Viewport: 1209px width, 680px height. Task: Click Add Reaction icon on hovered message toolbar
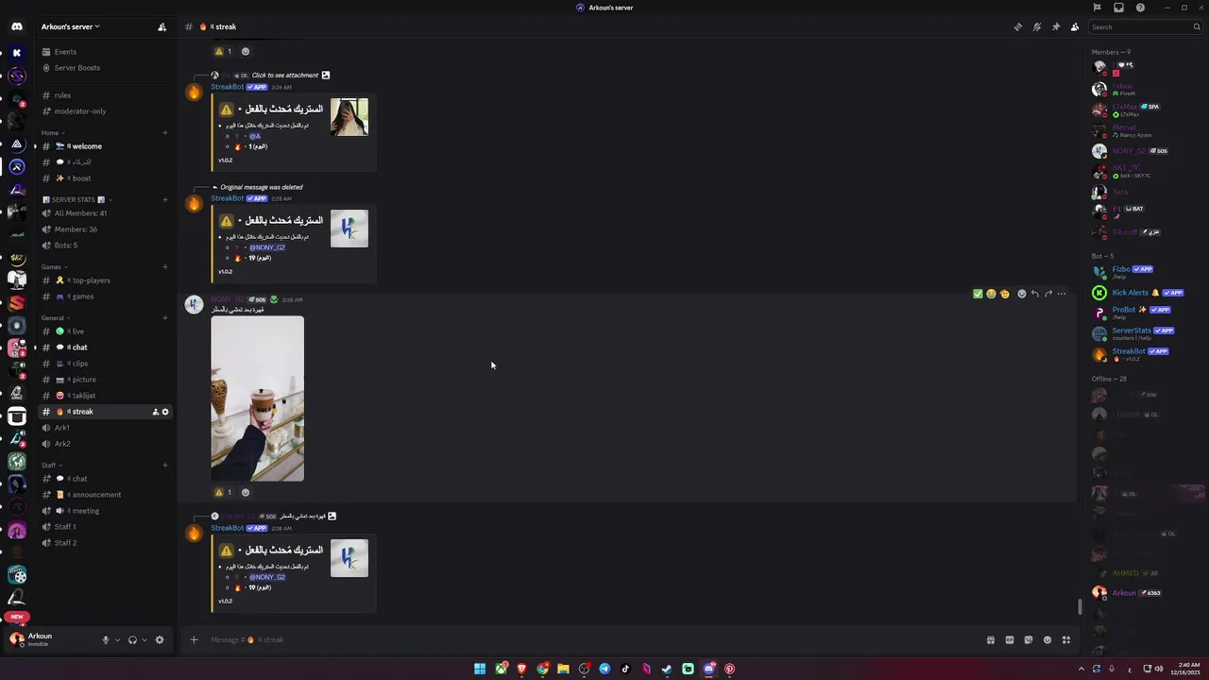[x=1021, y=294]
